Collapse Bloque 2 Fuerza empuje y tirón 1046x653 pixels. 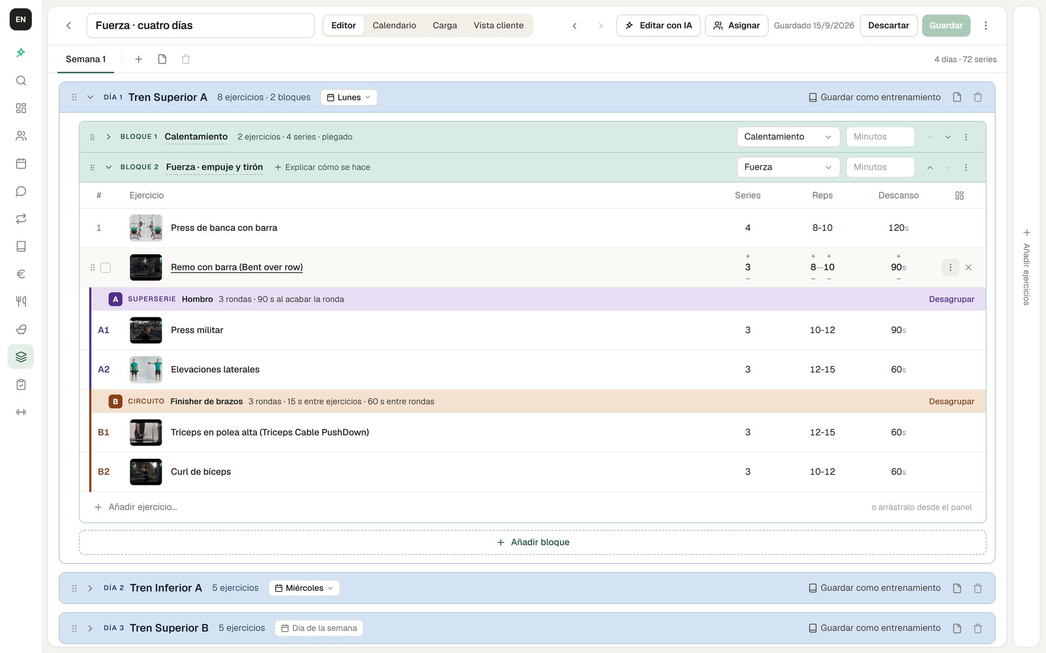pos(108,167)
